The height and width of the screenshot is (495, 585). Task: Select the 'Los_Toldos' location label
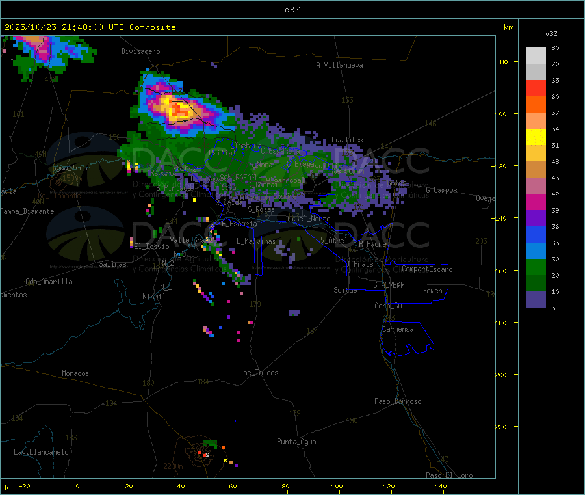pos(259,373)
